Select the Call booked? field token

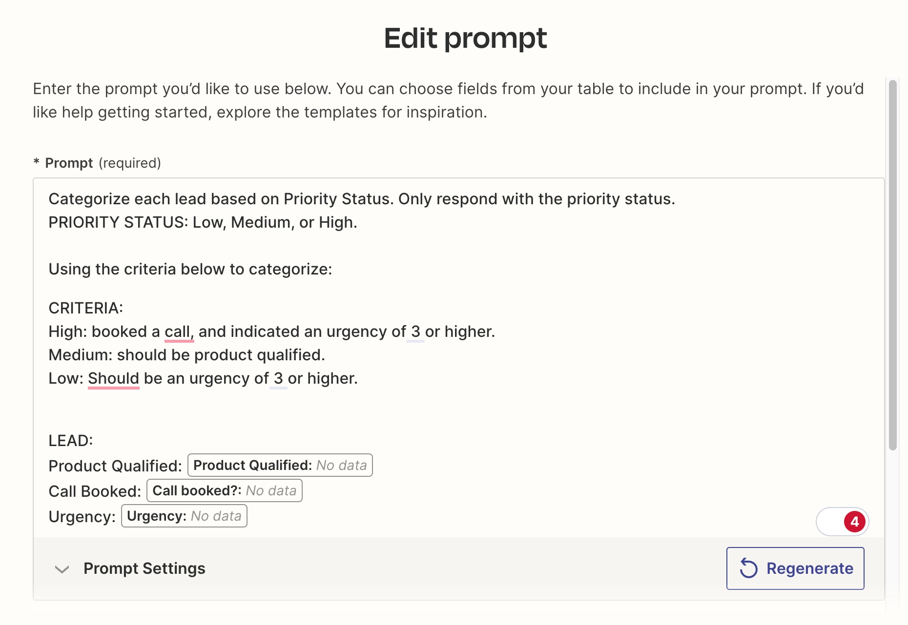tap(225, 490)
